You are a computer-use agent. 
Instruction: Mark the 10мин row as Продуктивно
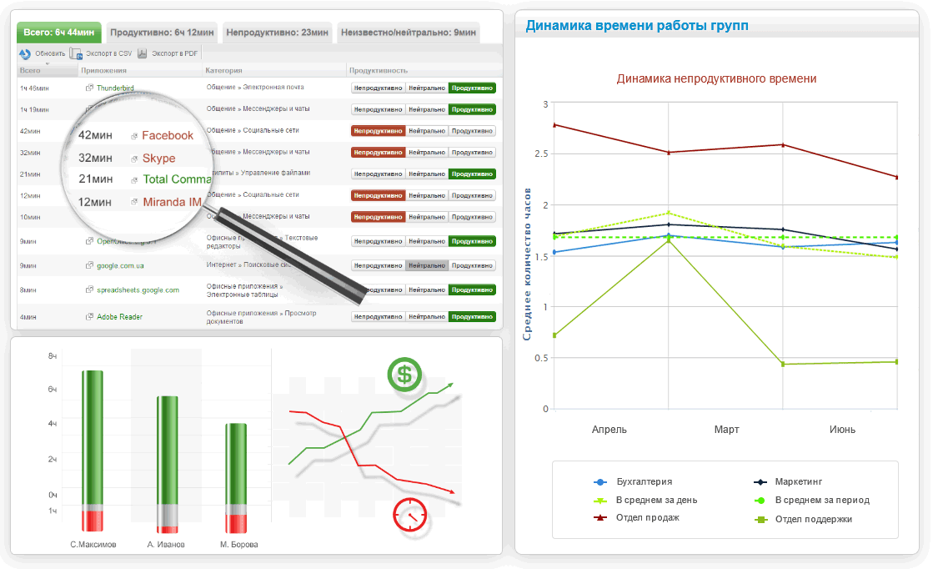pyautogui.click(x=473, y=217)
